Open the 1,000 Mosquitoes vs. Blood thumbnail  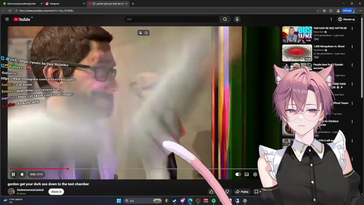coord(297,53)
